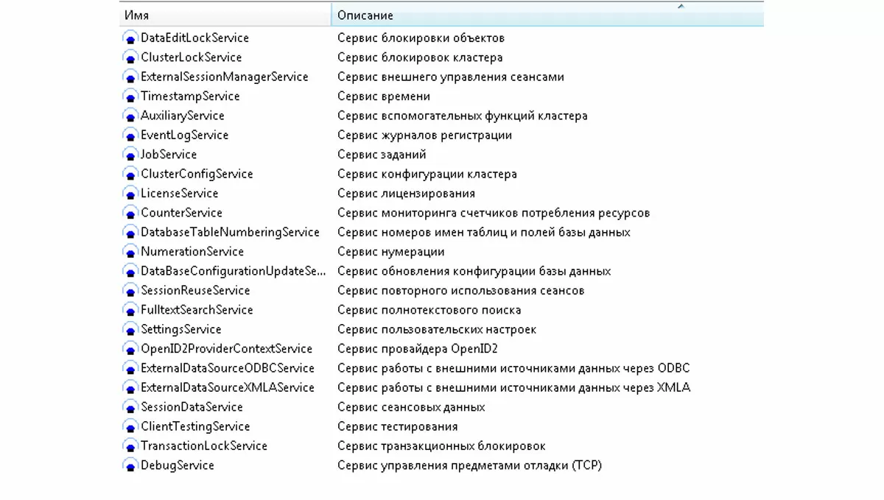Sort list by the Описание column header

365,15
